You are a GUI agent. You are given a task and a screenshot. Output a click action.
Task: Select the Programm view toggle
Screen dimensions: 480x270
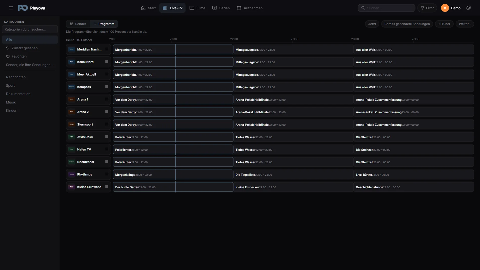click(x=104, y=24)
